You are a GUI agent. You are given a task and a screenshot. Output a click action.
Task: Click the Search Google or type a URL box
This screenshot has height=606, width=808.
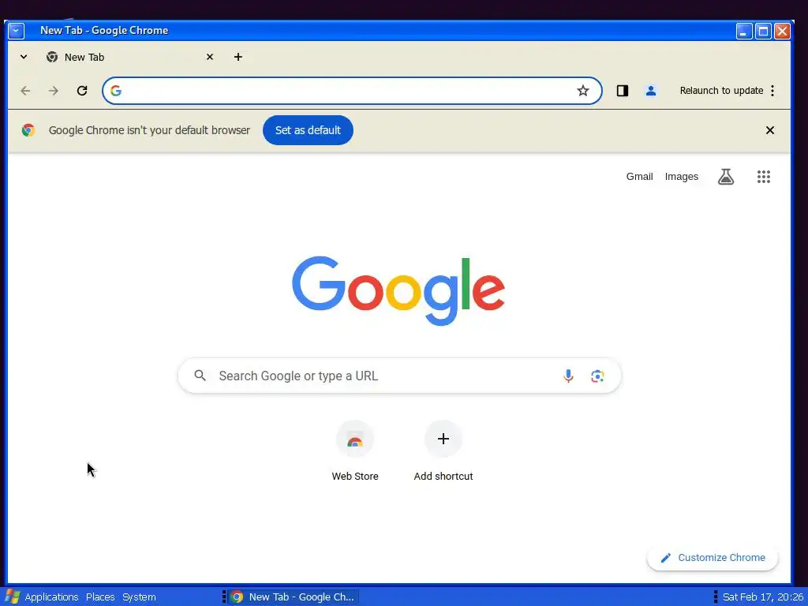[399, 376]
